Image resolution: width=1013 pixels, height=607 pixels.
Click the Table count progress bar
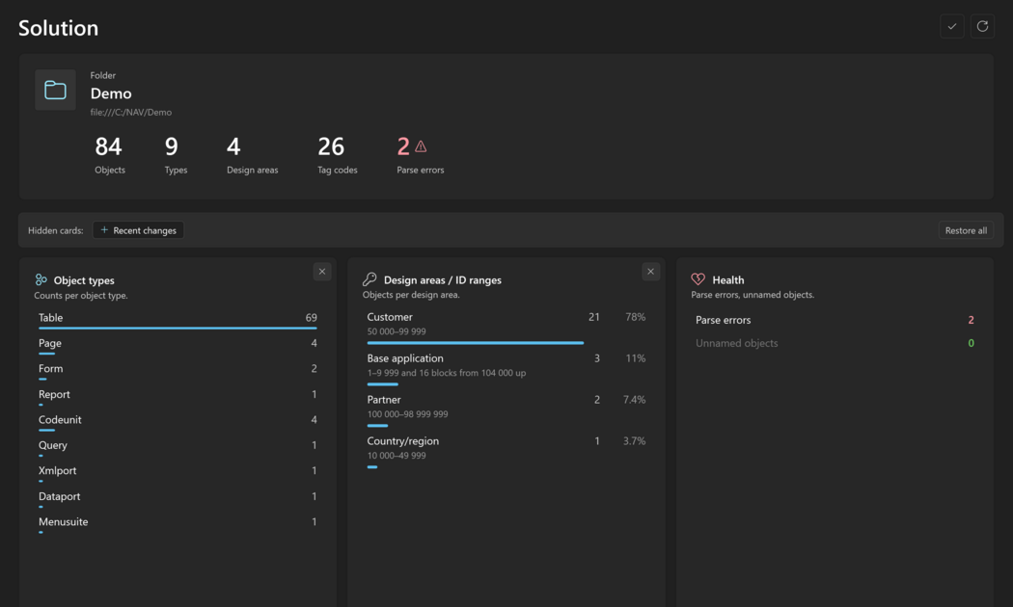coord(178,329)
